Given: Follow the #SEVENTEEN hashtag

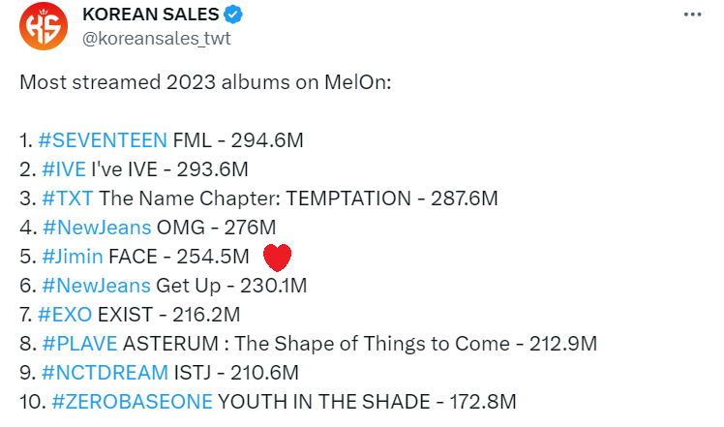Looking at the screenshot, I should click(103, 140).
